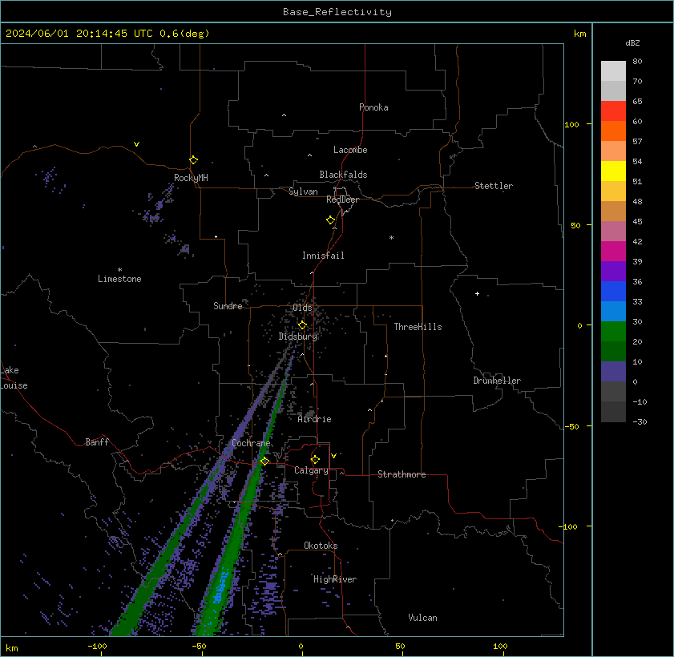This screenshot has height=657, width=674.
Task: Click the Strathmore label
Action: point(402,474)
